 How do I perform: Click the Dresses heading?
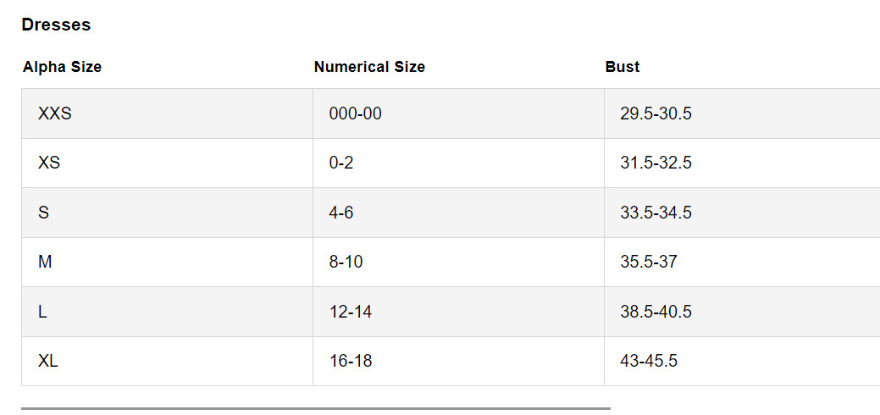(x=56, y=25)
